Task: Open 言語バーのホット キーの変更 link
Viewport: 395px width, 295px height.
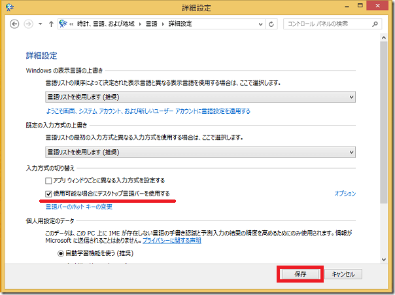Action: coord(78,207)
